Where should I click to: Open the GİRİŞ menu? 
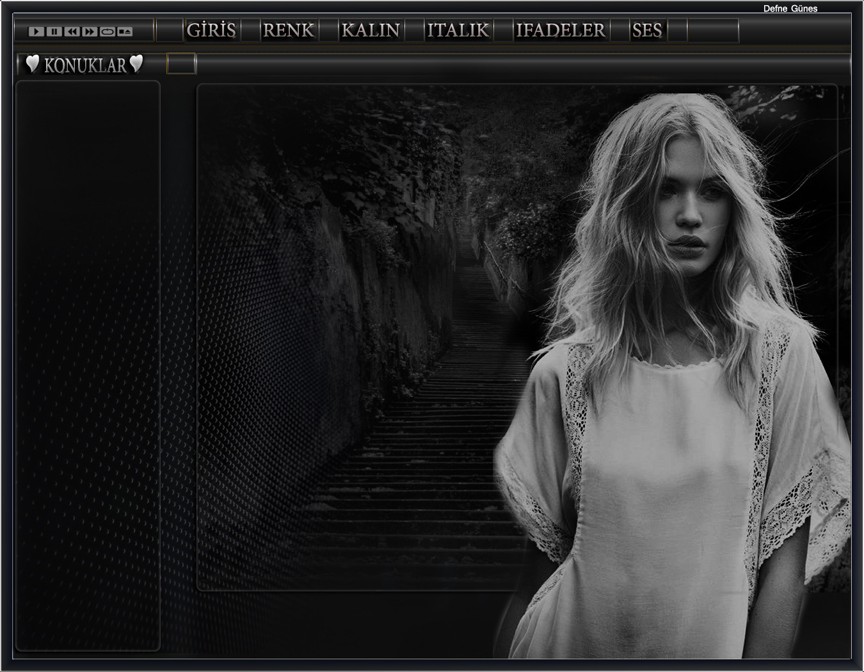click(212, 31)
